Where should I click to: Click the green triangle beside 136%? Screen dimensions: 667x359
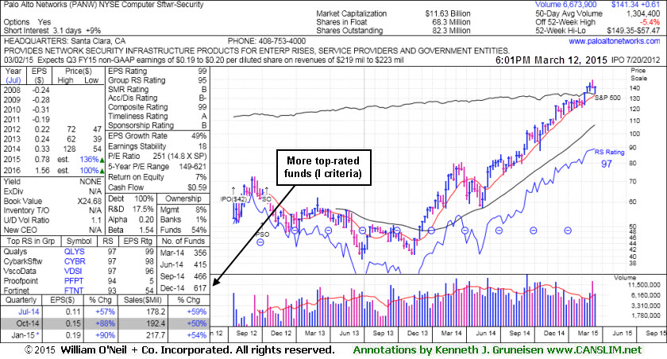tap(102, 160)
